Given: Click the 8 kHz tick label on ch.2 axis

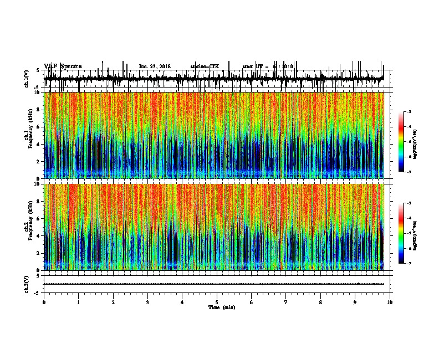Looking at the screenshot, I should tap(39, 202).
